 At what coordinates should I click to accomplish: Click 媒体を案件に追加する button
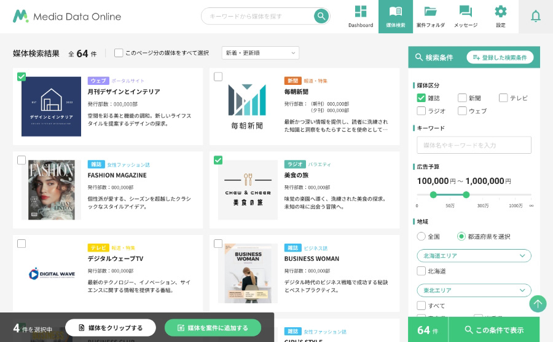point(213,328)
